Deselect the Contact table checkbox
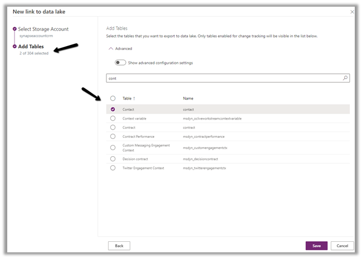The height and width of the screenshot is (259, 362). tap(113, 109)
